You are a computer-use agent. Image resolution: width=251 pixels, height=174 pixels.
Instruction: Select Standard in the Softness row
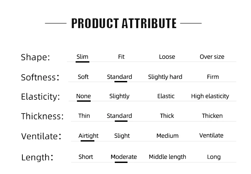[119, 77]
